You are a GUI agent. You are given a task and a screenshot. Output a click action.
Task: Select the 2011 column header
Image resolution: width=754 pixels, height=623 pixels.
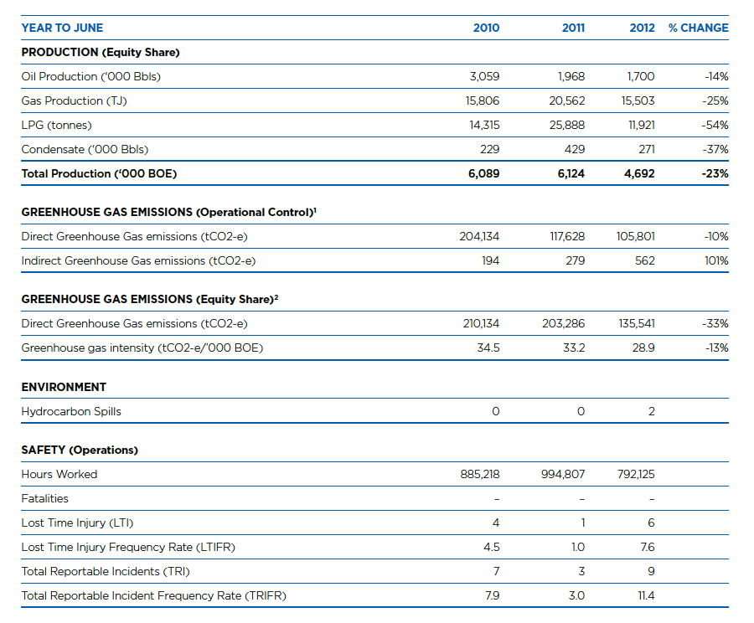[573, 28]
